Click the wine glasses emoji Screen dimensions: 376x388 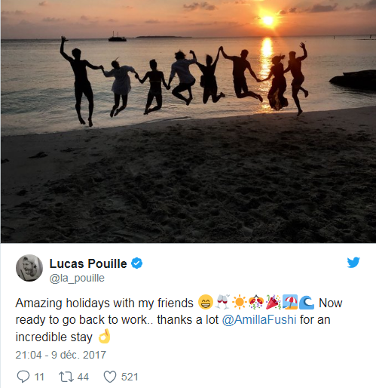[x=222, y=301]
